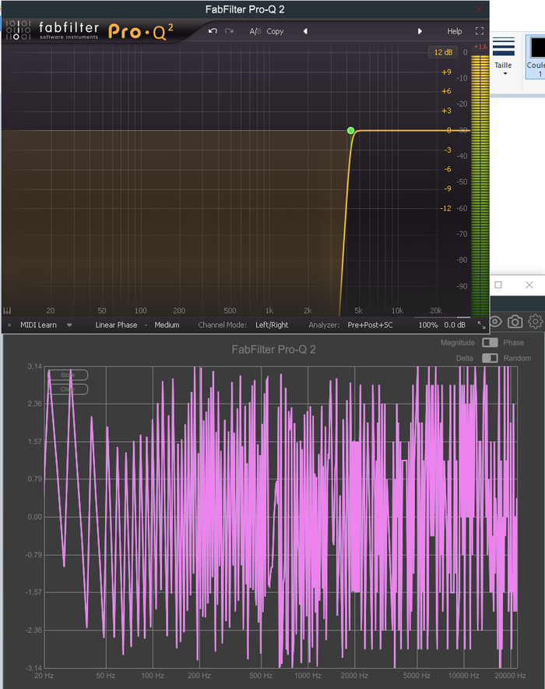Screen dimensions: 545x689
Task: Switch Channel Mode from Left/Right
Action: pyautogui.click(x=272, y=325)
